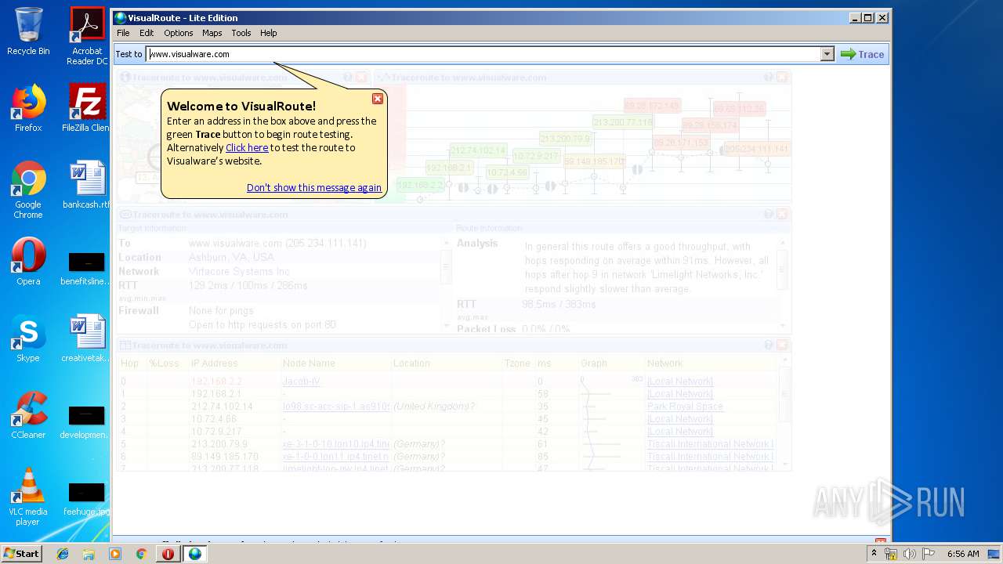Select the creativetak Word document icon
The width and height of the screenshot is (1003, 564).
pos(87,338)
